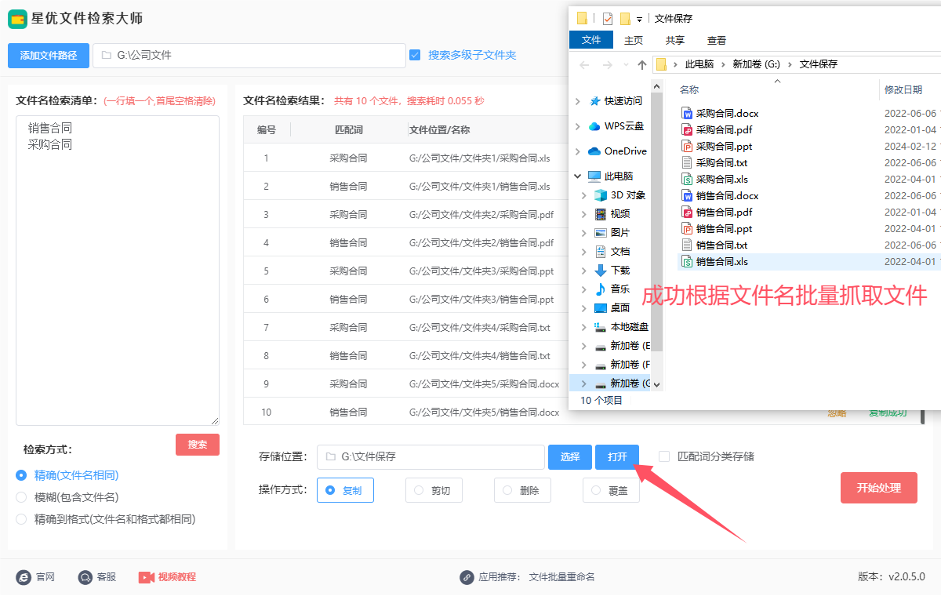
Task: Click the 采购合同.docx file icon in Explorer
Action: [x=688, y=114]
